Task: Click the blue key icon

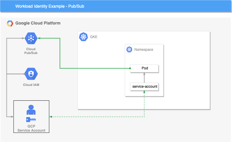Action: point(31,120)
